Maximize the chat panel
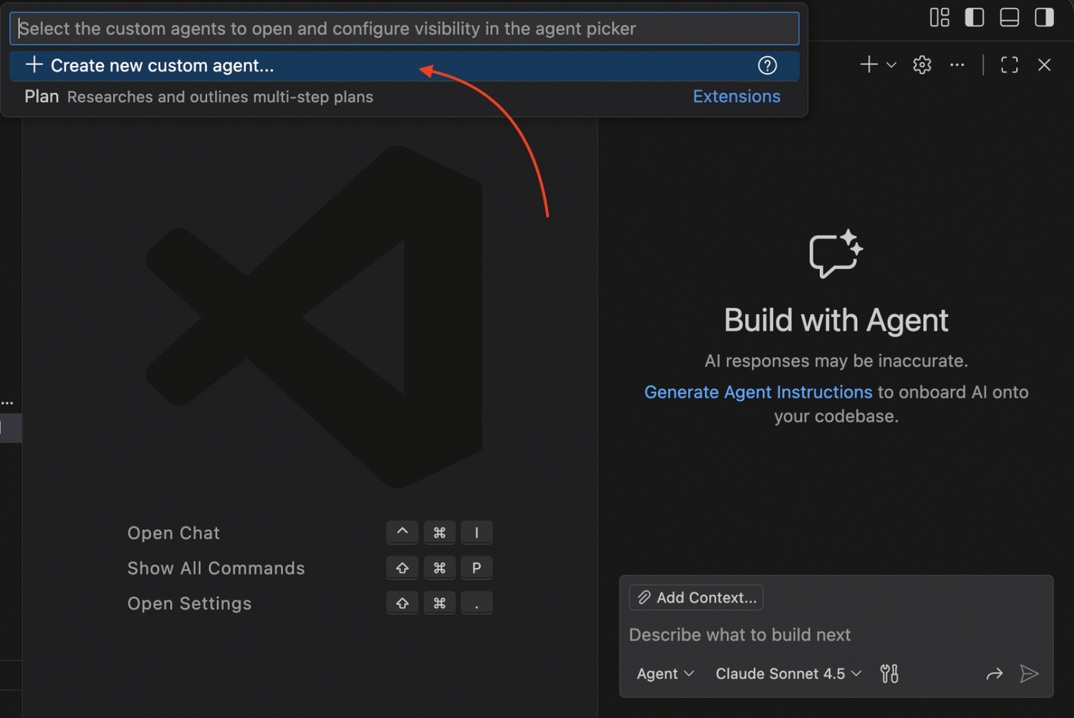This screenshot has height=718, width=1074. coord(1009,65)
